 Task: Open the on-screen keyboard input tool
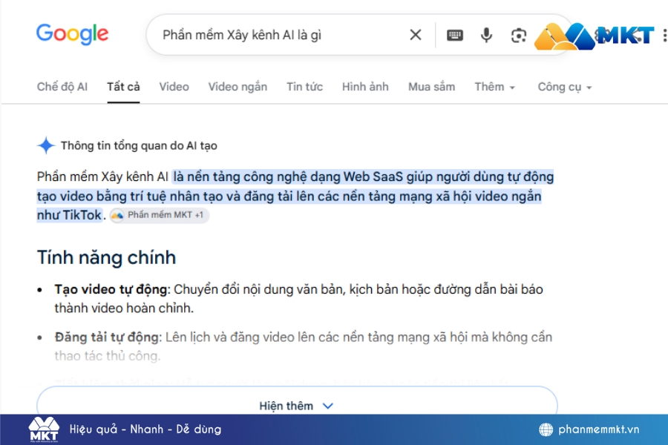tap(454, 35)
